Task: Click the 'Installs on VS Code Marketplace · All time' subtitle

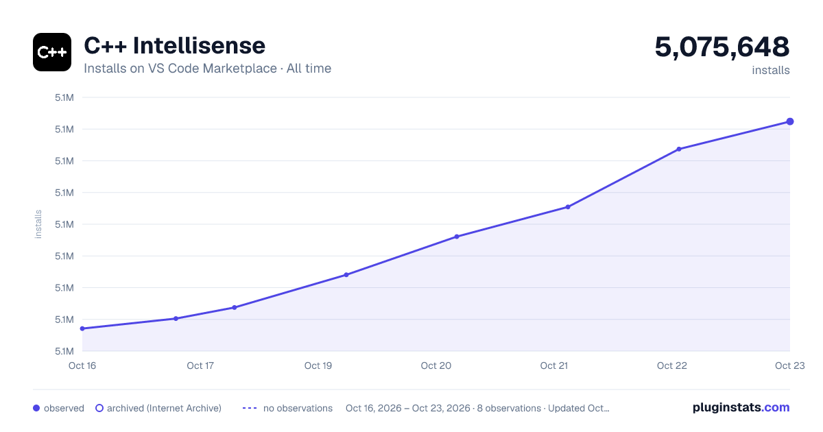Action: point(207,69)
